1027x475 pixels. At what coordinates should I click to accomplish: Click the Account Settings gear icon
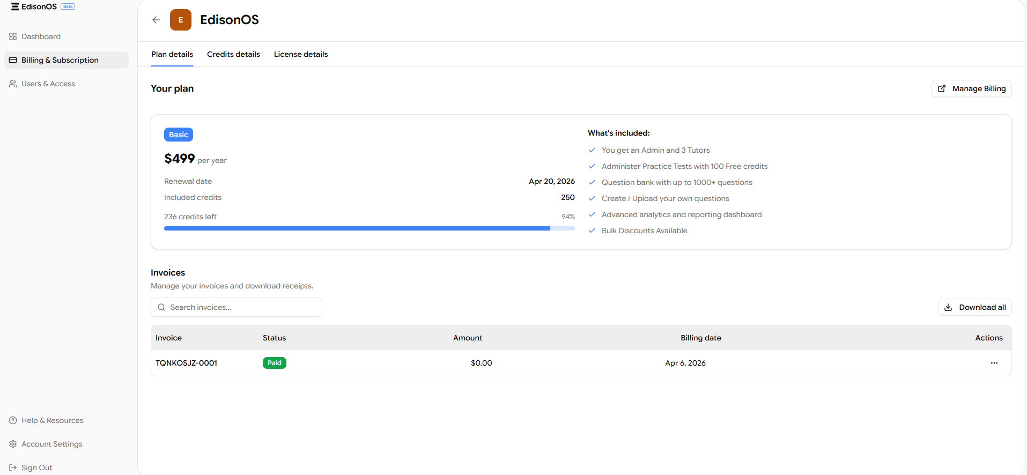[13, 444]
